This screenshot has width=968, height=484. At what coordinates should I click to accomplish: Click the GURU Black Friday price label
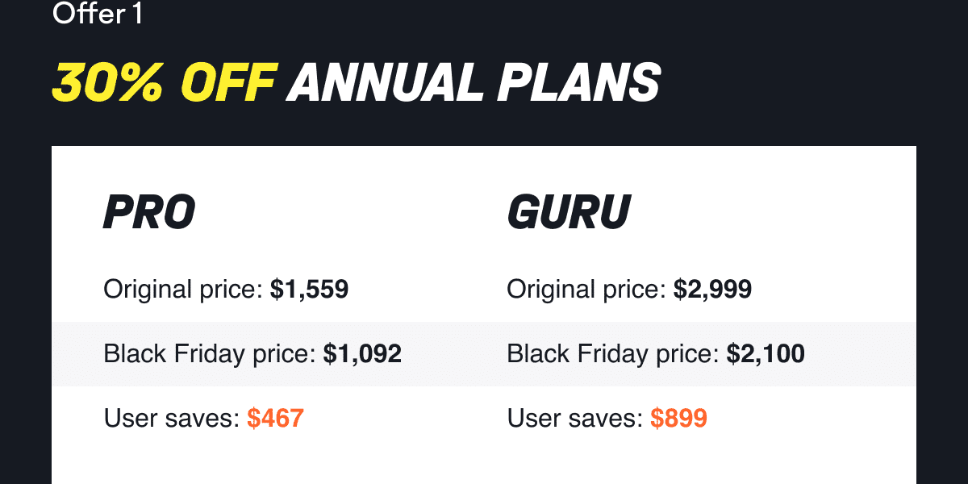click(x=613, y=353)
